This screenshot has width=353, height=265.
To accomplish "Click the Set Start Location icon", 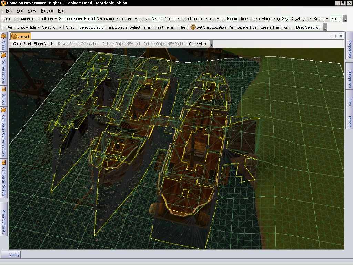I will pos(193,27).
